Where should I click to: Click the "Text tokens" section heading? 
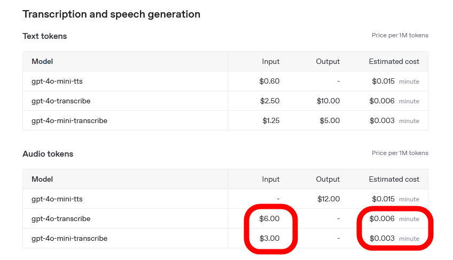click(44, 36)
